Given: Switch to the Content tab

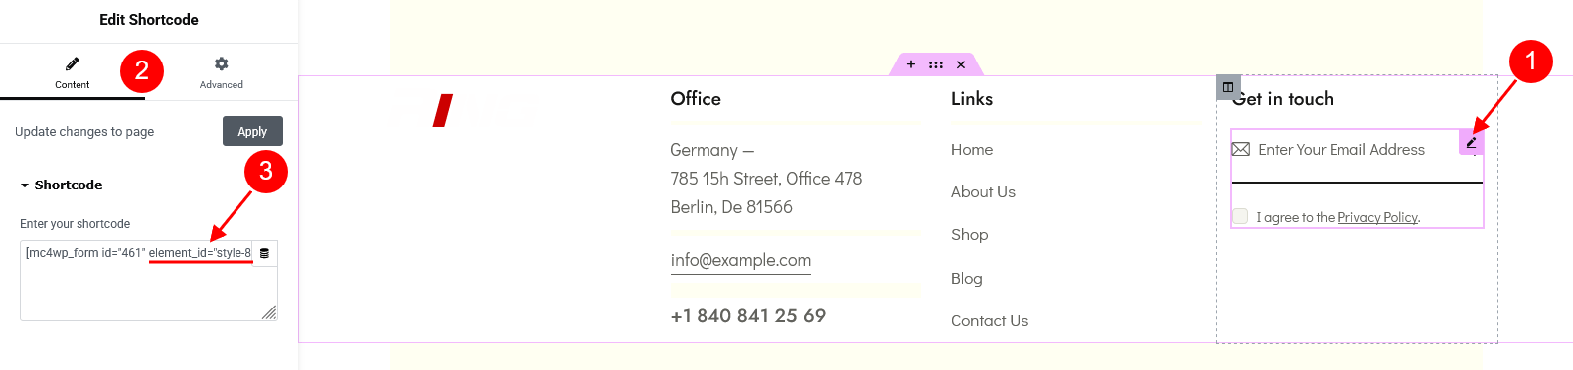Looking at the screenshot, I should point(73,72).
